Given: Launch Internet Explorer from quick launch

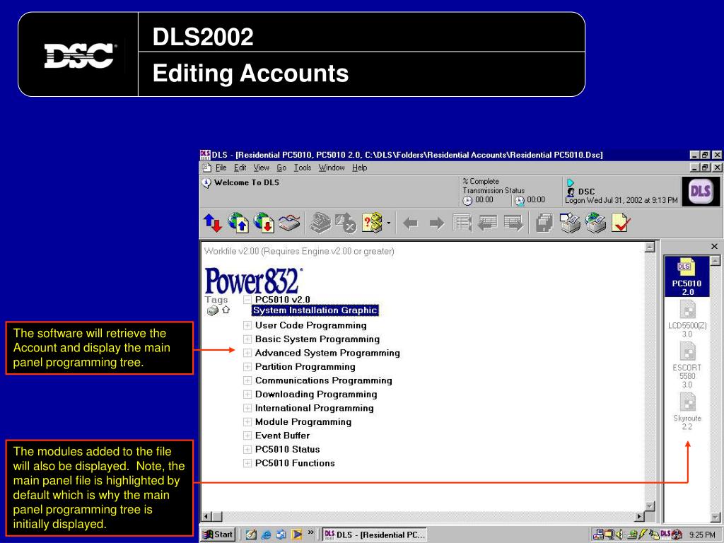Looking at the screenshot, I should pos(266,535).
